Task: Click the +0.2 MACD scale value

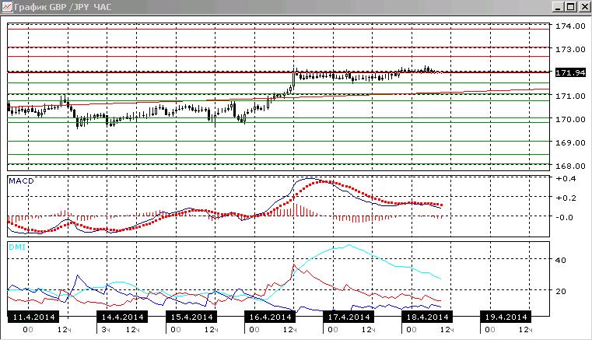Action: tap(566, 198)
